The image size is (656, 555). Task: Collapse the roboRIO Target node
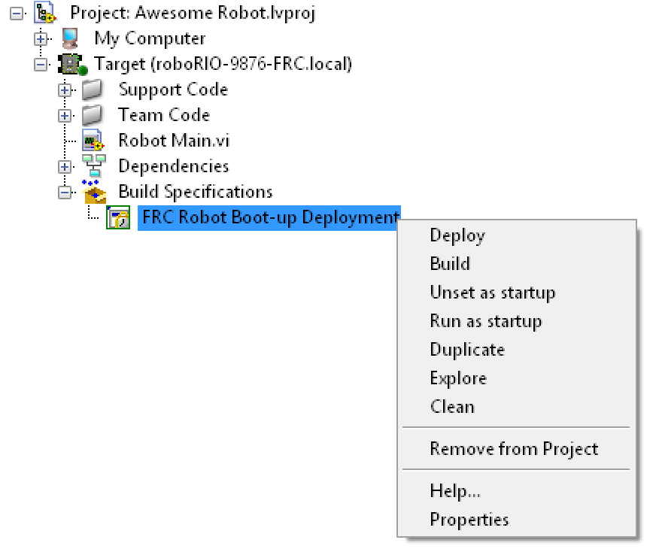pyautogui.click(x=41, y=65)
